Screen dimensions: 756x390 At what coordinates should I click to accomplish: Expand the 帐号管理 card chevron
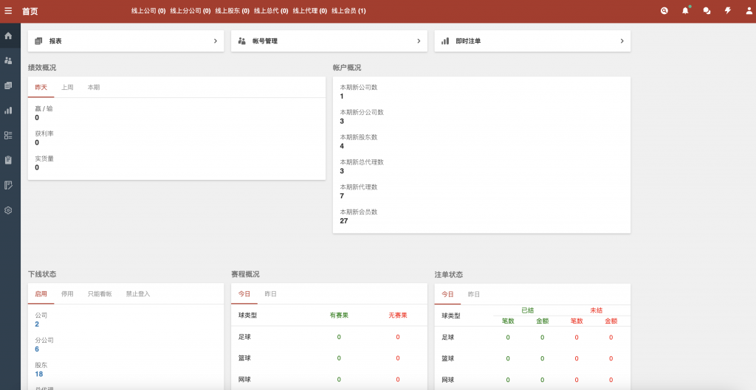pyautogui.click(x=419, y=41)
